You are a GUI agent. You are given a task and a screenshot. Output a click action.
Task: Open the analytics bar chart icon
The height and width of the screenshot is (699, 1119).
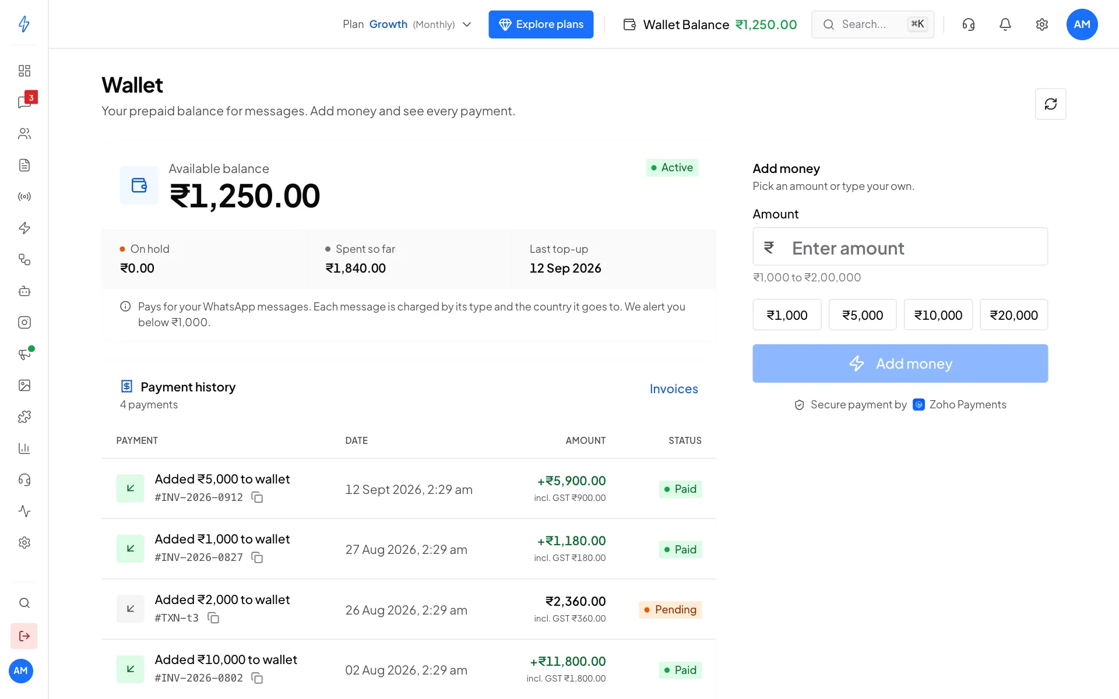click(x=24, y=448)
